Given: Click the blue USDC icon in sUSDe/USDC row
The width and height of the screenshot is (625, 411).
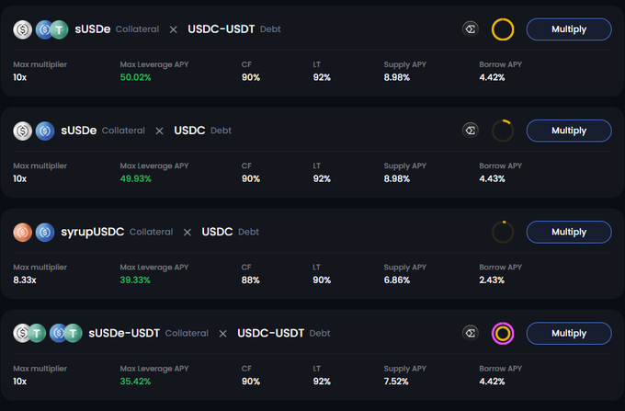Looking at the screenshot, I should pyautogui.click(x=44, y=131).
